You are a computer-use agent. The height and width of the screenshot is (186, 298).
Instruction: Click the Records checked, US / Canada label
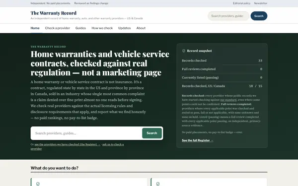click(x=203, y=86)
